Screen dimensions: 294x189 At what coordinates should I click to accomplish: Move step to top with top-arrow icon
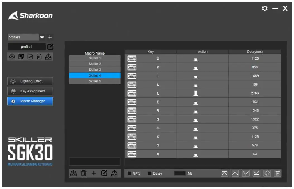[x=225, y=173]
